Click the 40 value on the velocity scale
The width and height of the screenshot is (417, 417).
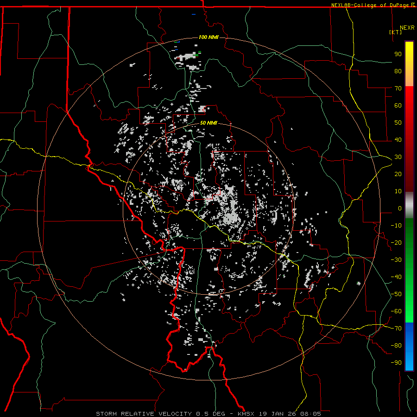point(398,140)
